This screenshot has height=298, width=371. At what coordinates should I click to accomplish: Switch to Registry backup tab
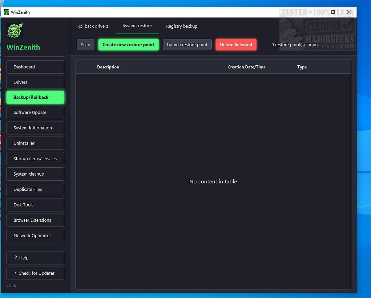[x=182, y=26]
